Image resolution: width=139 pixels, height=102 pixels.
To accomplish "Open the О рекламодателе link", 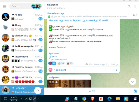I will click(58, 59).
